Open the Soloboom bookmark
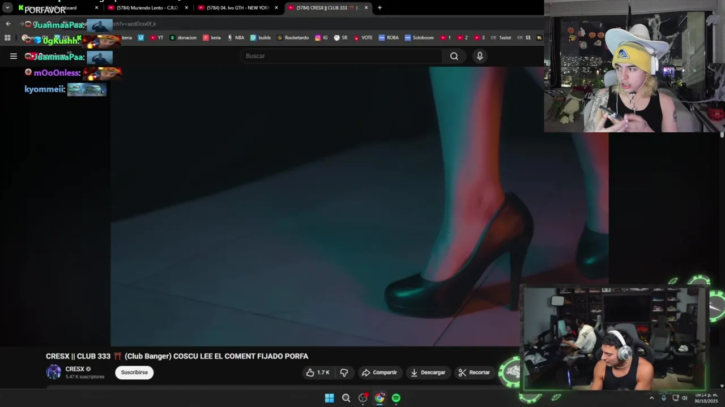 (x=419, y=38)
